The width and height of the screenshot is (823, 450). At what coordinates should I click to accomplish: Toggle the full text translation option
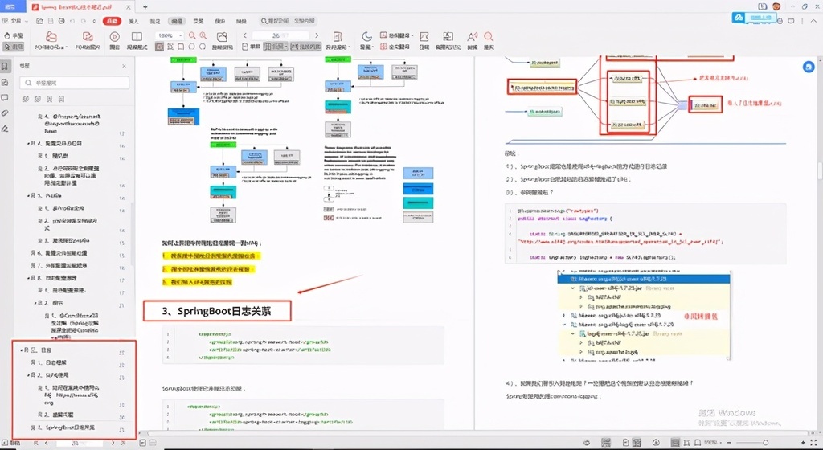[394, 47]
